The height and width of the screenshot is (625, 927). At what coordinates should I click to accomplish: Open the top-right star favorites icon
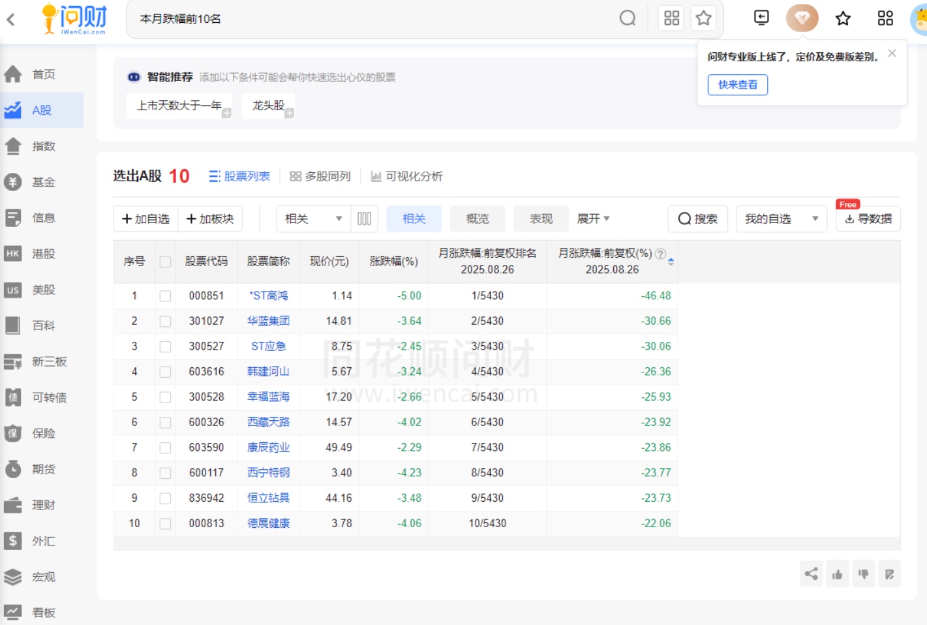[843, 18]
